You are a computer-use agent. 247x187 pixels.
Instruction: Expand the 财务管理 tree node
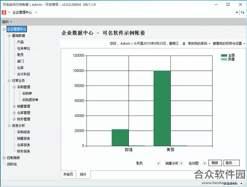[x=14, y=119]
